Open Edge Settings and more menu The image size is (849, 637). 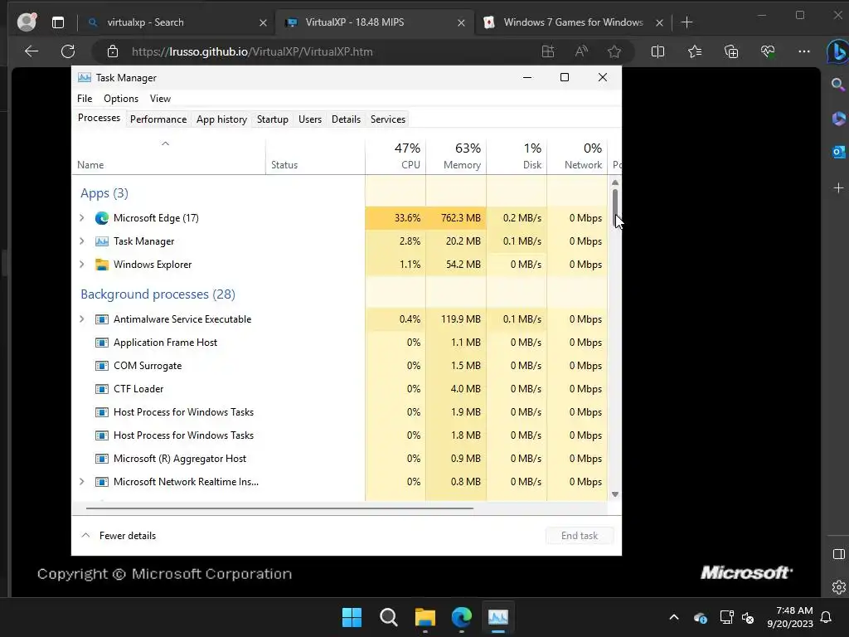(x=804, y=51)
